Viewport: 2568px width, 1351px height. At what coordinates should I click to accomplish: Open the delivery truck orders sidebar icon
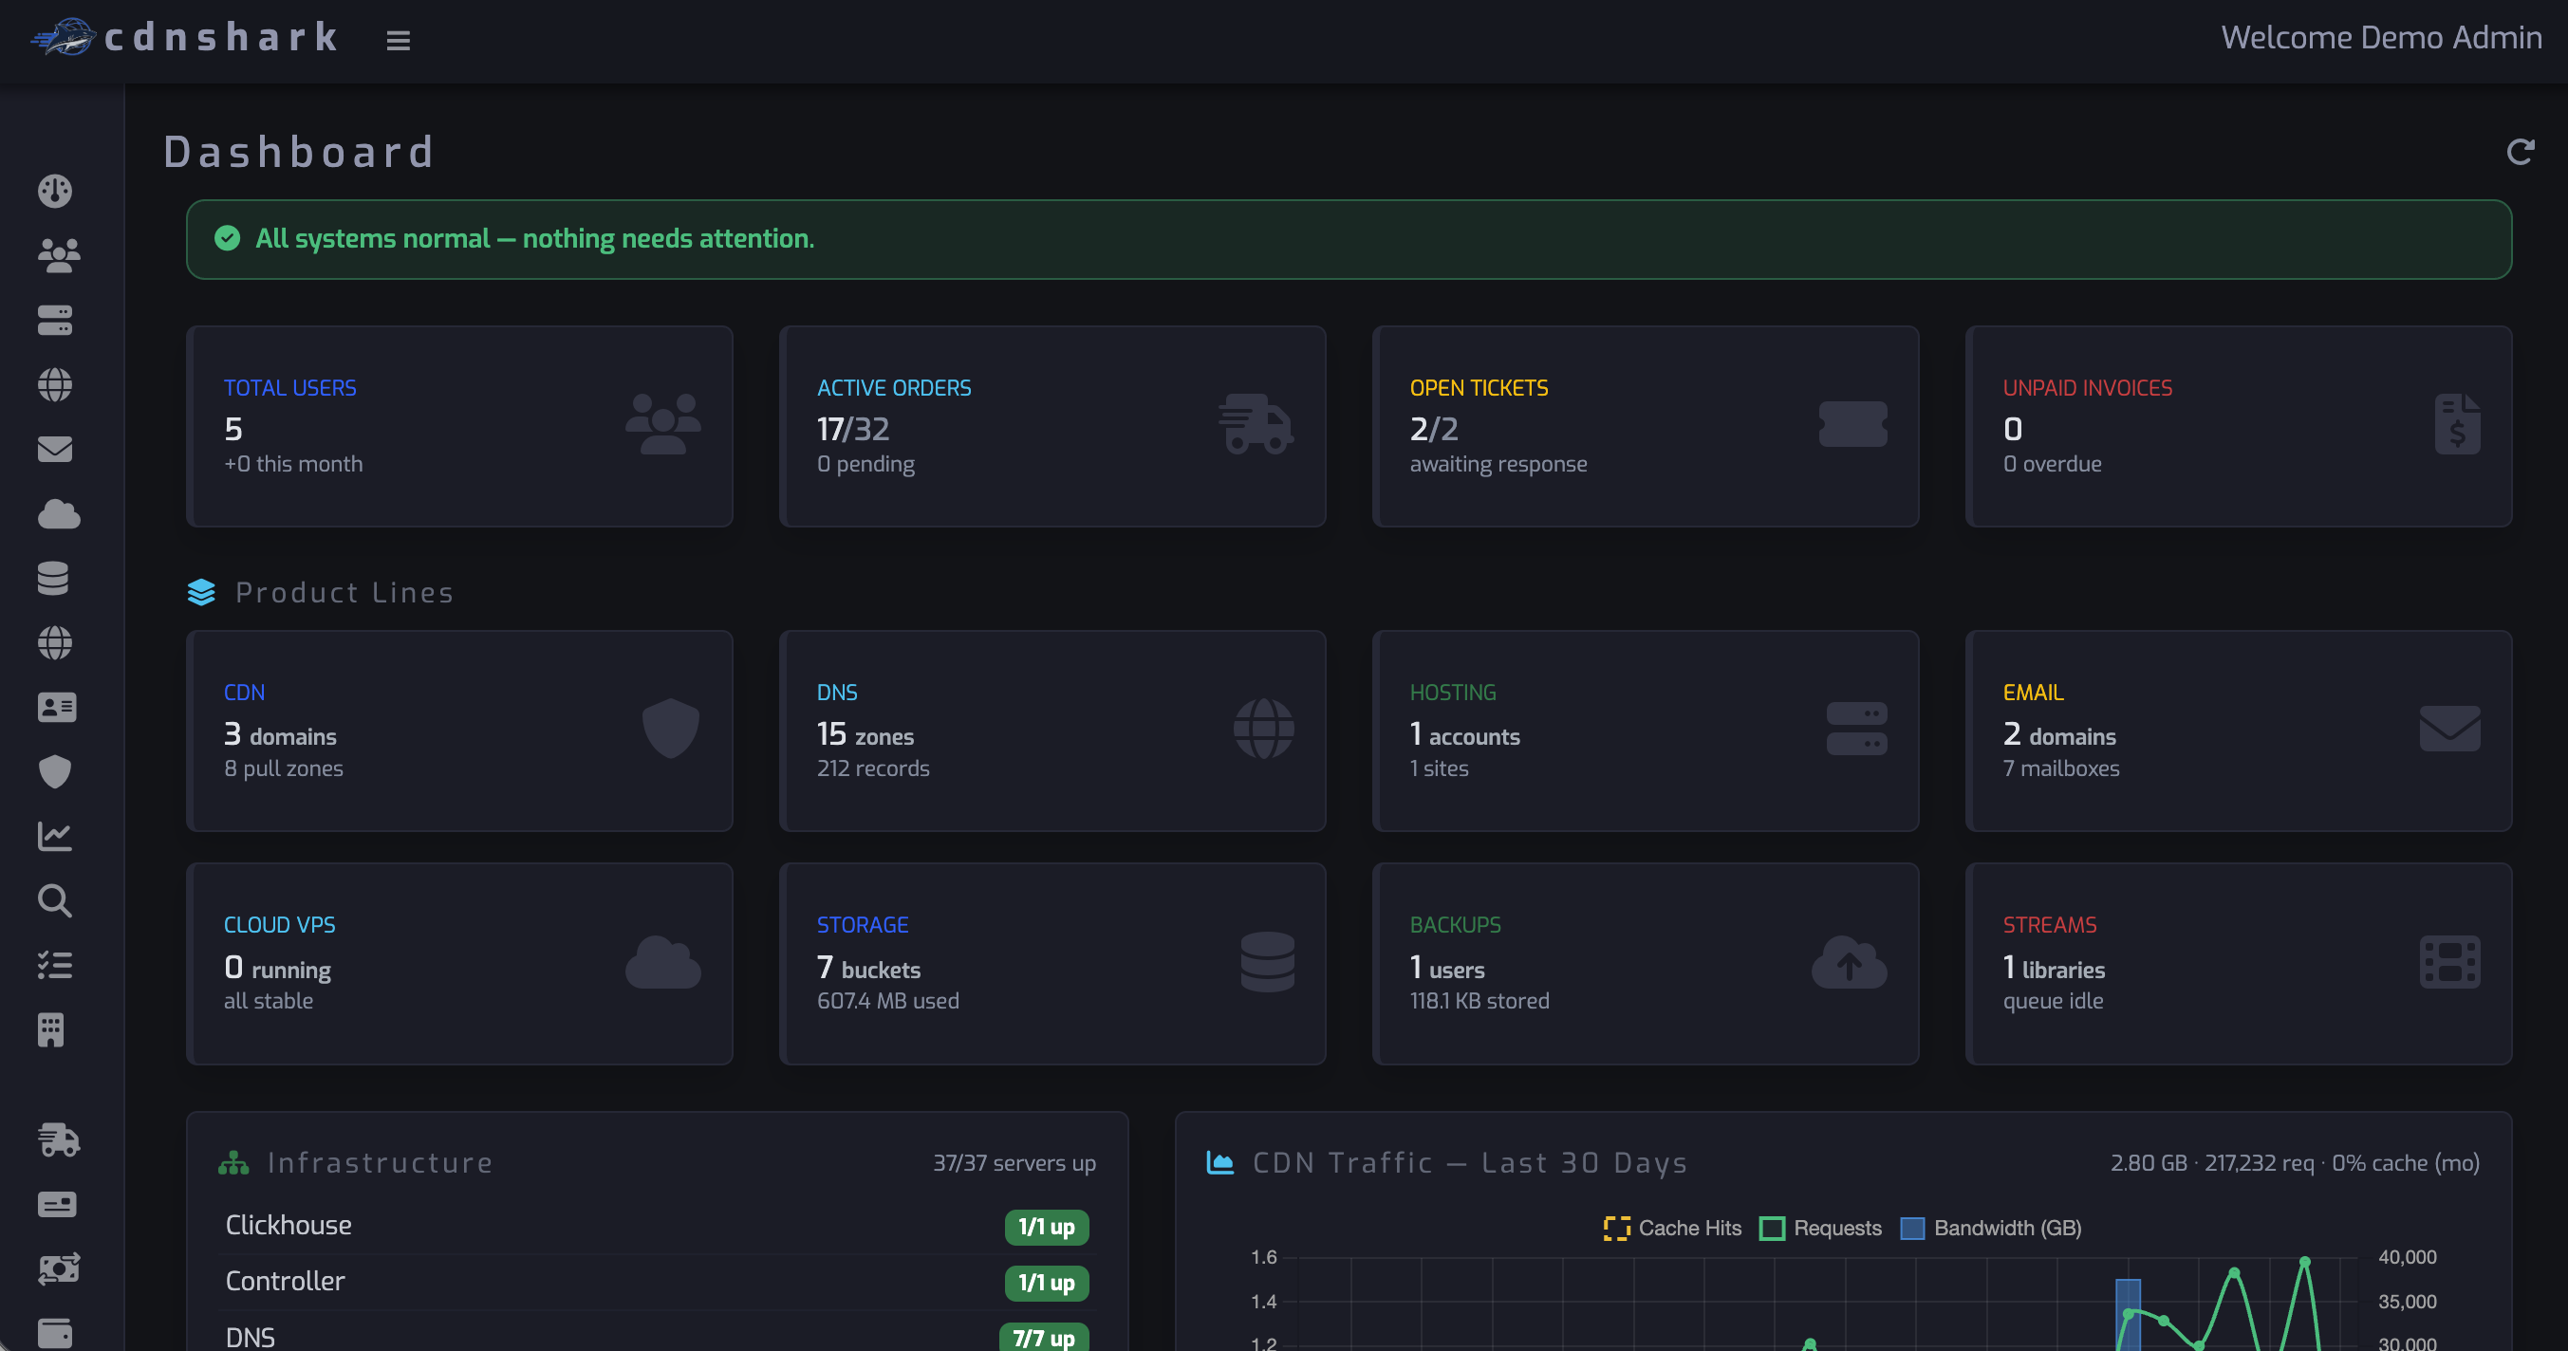[58, 1139]
